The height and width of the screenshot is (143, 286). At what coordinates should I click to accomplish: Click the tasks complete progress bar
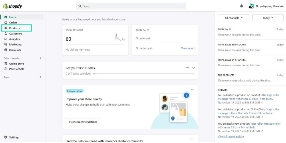tap(144, 74)
